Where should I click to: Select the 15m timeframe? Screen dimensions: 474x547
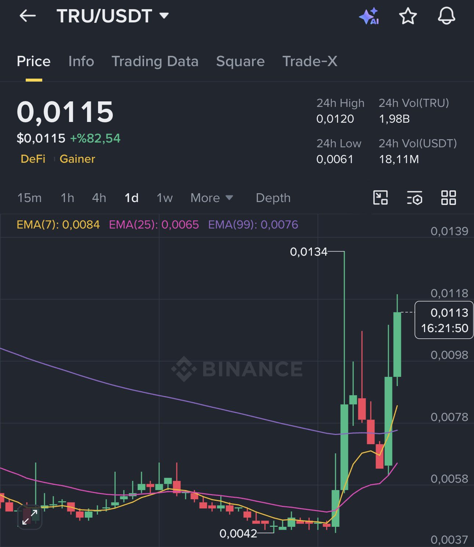29,198
